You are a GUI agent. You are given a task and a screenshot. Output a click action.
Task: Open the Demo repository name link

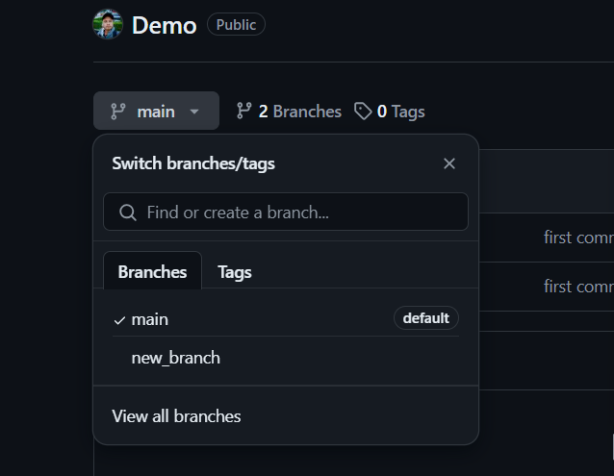164,25
